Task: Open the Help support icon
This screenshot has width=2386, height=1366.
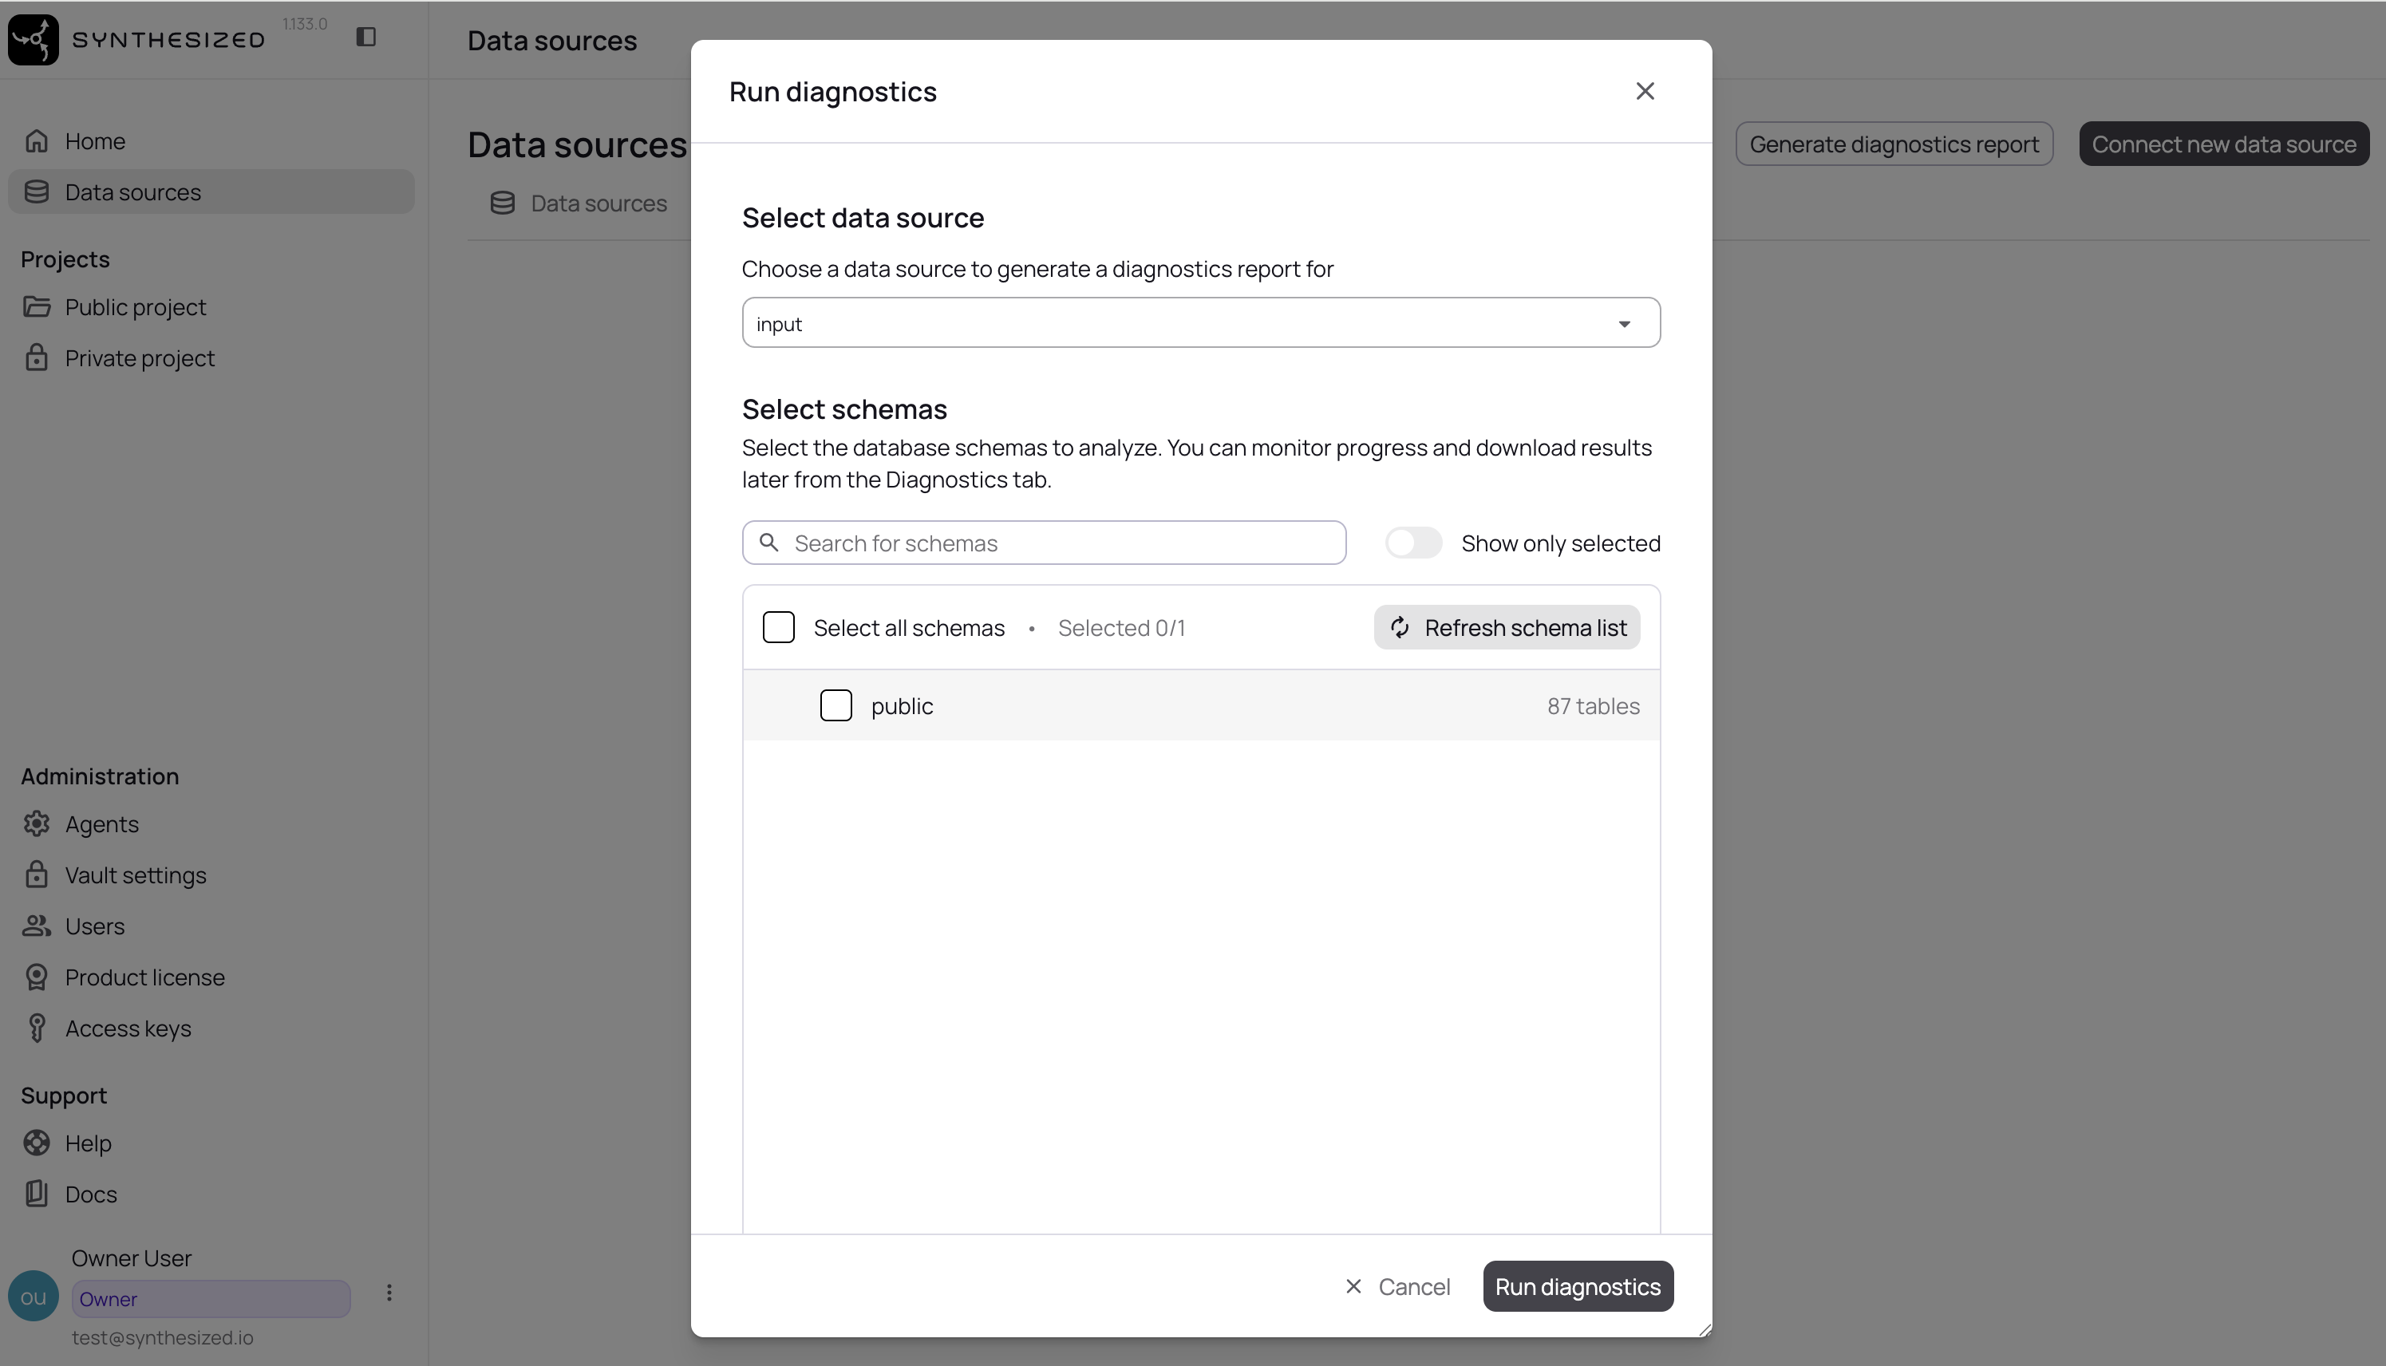Action: click(x=37, y=1143)
